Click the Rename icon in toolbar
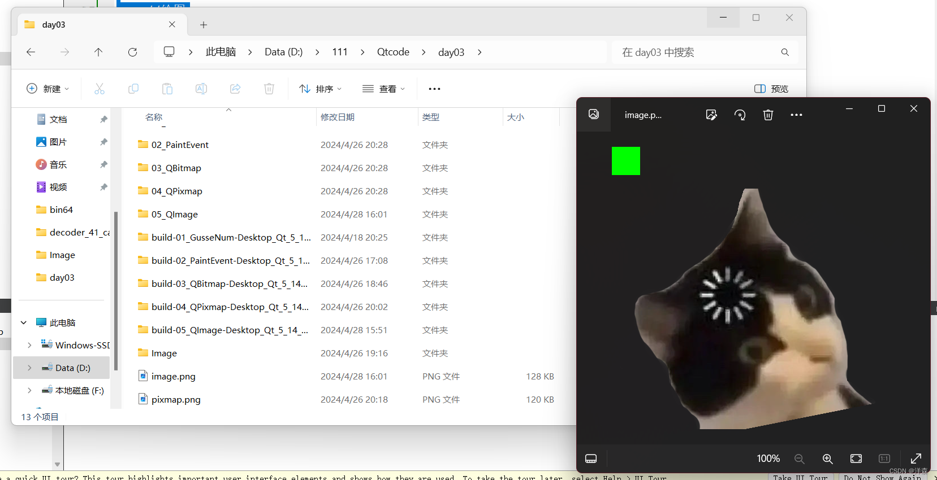937x480 pixels. 201,89
